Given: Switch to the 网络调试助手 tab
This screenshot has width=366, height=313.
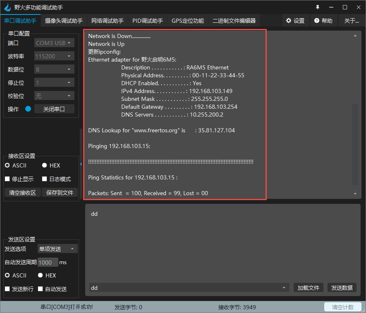Looking at the screenshot, I should (x=108, y=21).
